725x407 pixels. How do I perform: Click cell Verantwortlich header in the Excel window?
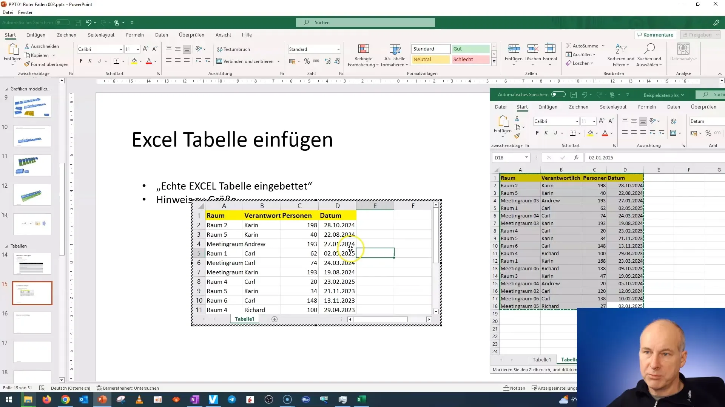[561, 178]
